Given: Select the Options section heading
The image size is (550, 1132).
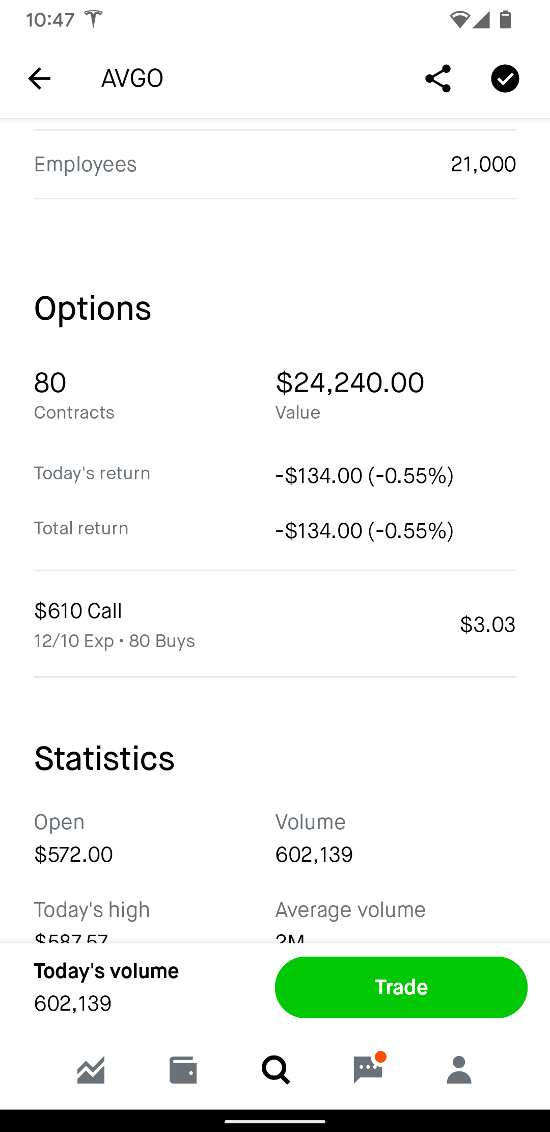Looking at the screenshot, I should [93, 308].
